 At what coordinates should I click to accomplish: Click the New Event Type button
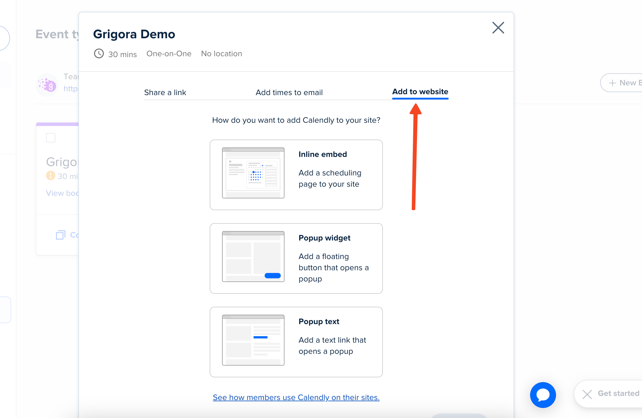pos(624,83)
